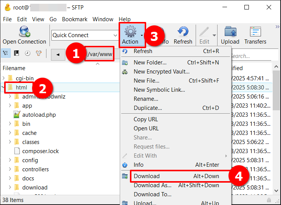Open the Edit button dropdown arrow

tap(214, 35)
